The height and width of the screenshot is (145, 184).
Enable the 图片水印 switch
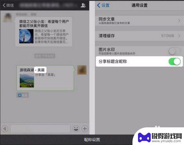pos(174,51)
